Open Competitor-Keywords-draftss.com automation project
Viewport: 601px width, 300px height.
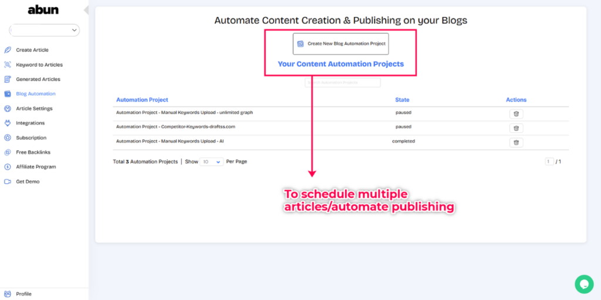click(x=175, y=127)
